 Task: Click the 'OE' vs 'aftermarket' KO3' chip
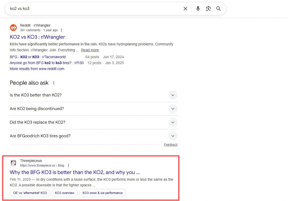tap(30, 193)
